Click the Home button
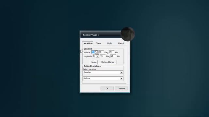 pos(94,62)
